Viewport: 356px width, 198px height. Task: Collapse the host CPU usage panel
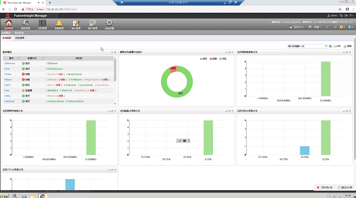(109, 170)
